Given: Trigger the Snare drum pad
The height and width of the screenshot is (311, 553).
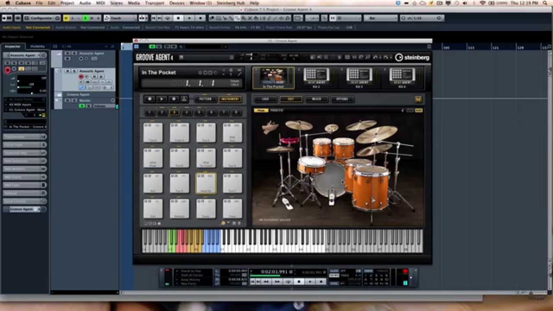Looking at the screenshot, I should point(206,209).
